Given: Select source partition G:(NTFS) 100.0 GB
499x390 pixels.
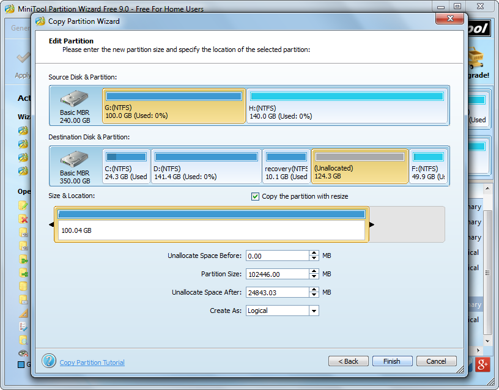Looking at the screenshot, I should [x=174, y=106].
